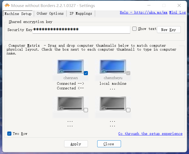
Task: Click the New Key button
Action: pos(169,30)
